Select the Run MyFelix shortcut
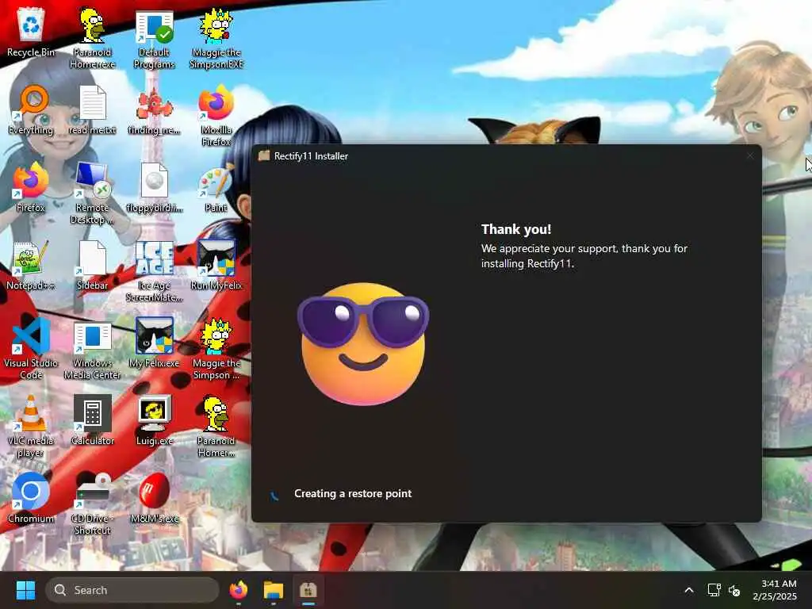Image resolution: width=812 pixels, height=609 pixels. [x=216, y=265]
